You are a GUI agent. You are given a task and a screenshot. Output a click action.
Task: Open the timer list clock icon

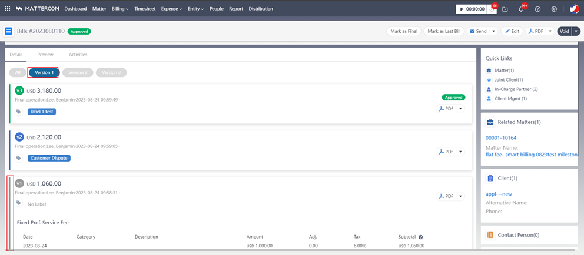coord(492,9)
